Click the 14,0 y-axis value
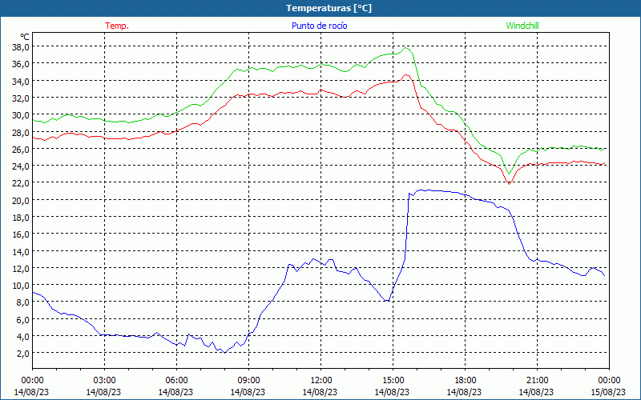The height and width of the screenshot is (400, 641). [21, 251]
